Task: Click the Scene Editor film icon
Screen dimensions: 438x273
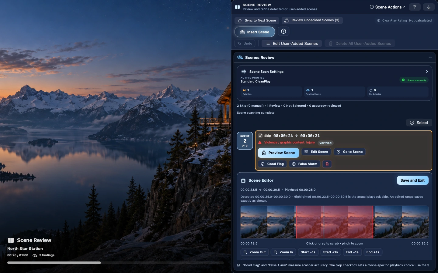Action: click(243, 180)
